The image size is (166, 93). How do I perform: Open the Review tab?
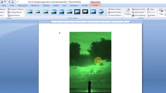click(x=56, y=5)
